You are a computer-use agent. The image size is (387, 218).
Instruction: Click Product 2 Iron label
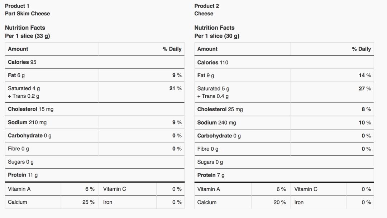(299, 203)
